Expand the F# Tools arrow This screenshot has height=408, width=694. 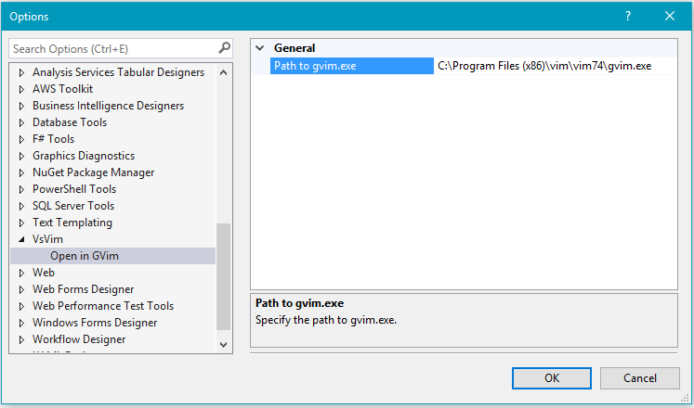tap(21, 139)
